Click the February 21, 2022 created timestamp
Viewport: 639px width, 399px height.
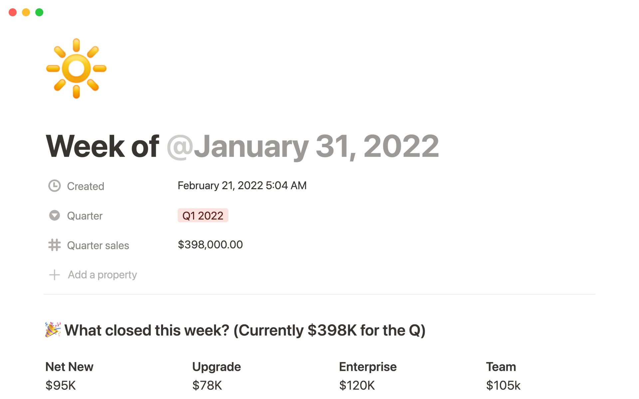242,186
